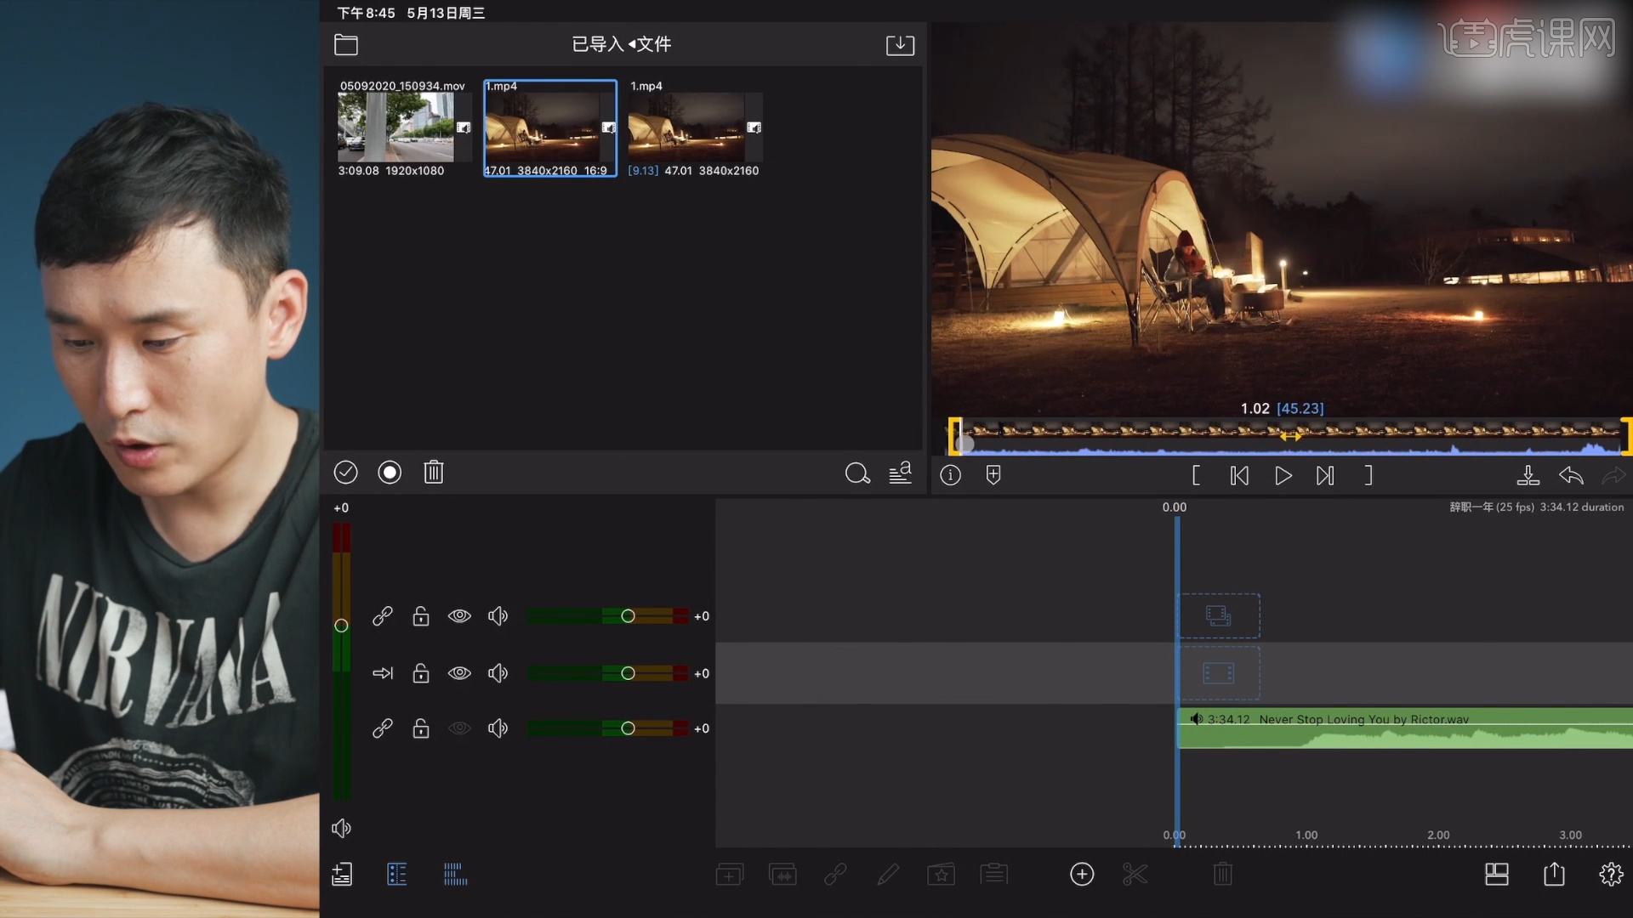This screenshot has height=918, width=1633.
Task: Open the media folder icon
Action: click(346, 44)
